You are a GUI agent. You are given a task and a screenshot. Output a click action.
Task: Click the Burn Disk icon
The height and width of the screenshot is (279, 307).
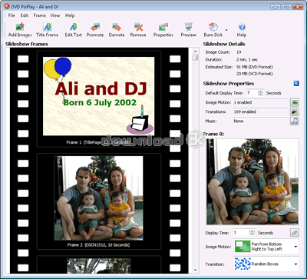pyautogui.click(x=213, y=30)
